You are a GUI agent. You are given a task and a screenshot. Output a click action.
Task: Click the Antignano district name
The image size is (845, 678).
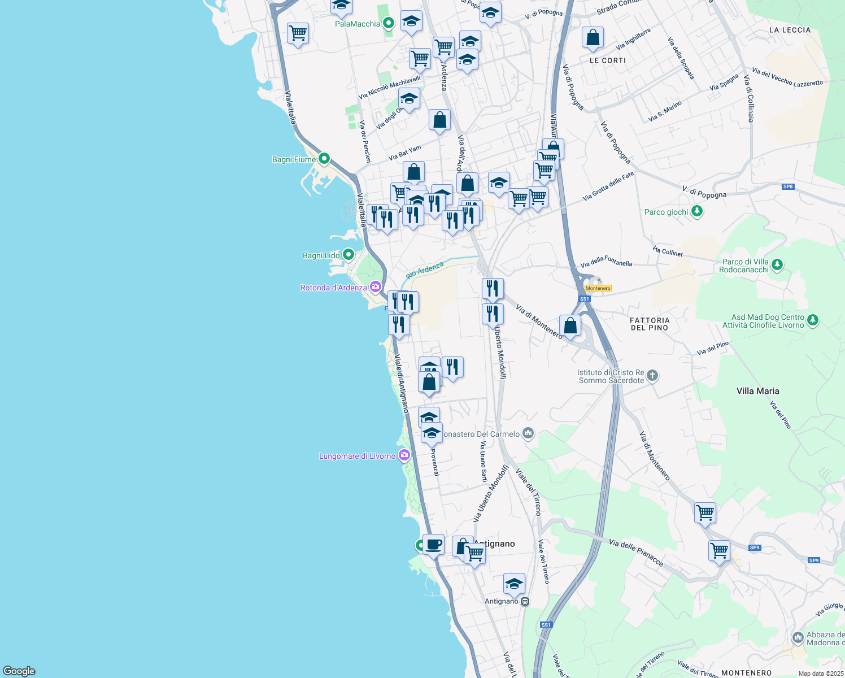pos(495,544)
